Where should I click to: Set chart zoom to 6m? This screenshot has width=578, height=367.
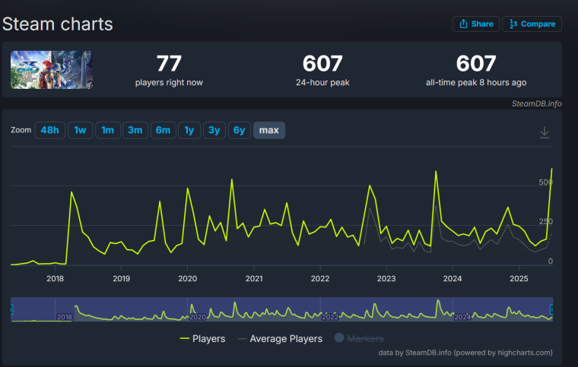click(x=163, y=130)
